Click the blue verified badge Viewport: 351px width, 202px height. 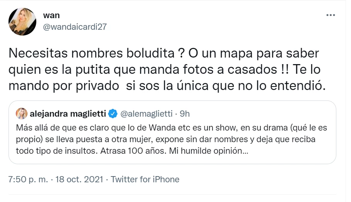coord(113,114)
